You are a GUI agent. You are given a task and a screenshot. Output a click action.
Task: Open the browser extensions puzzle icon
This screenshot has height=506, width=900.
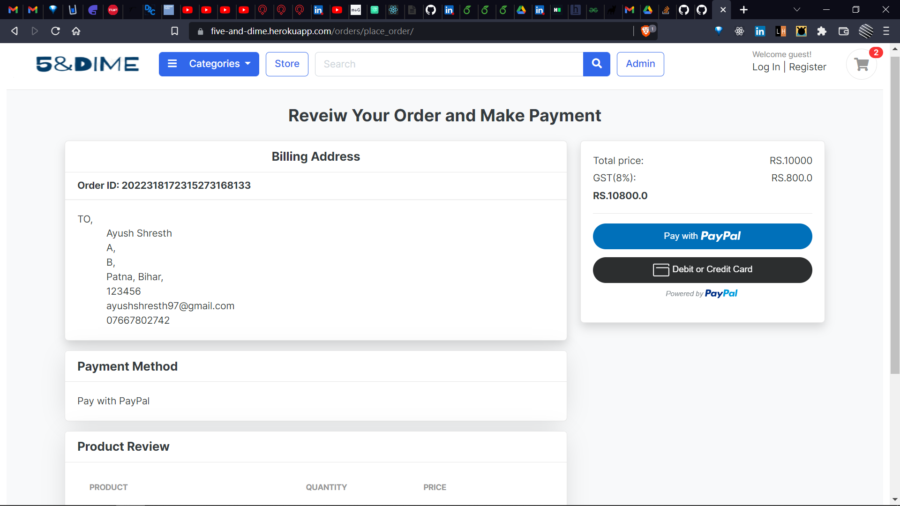pos(822,31)
